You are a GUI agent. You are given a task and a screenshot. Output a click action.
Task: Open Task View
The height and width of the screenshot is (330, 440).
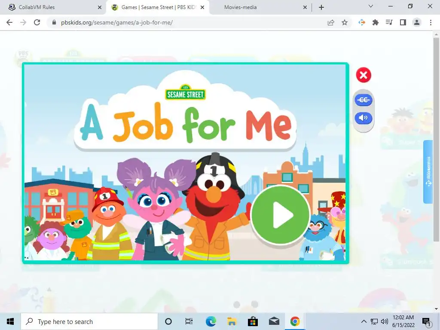coord(189,321)
